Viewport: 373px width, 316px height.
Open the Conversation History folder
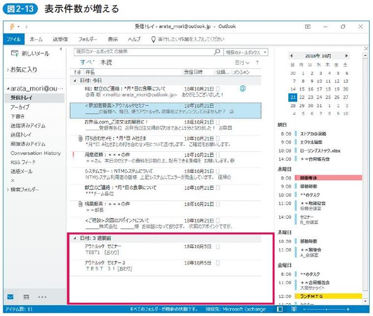pyautogui.click(x=36, y=153)
